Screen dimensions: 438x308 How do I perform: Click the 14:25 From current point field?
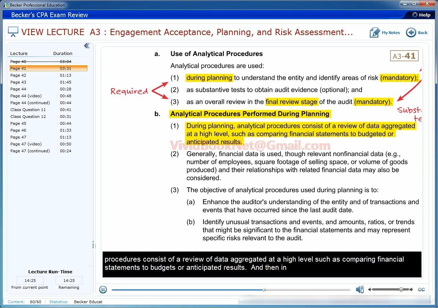click(30, 280)
